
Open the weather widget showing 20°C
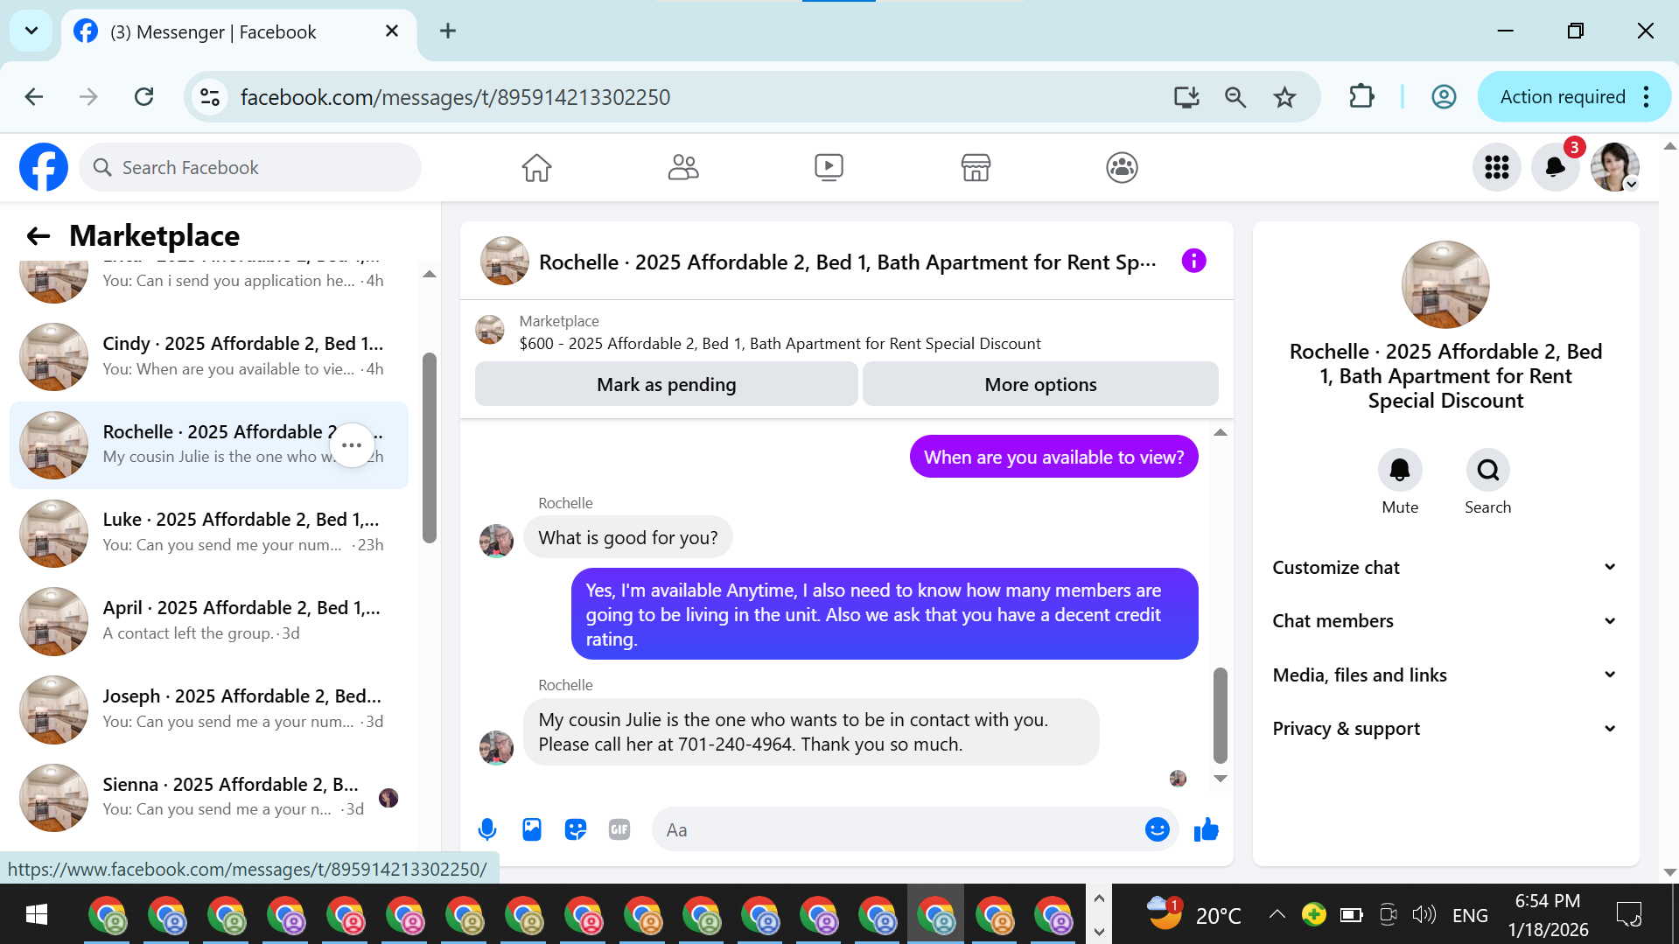tap(1193, 914)
